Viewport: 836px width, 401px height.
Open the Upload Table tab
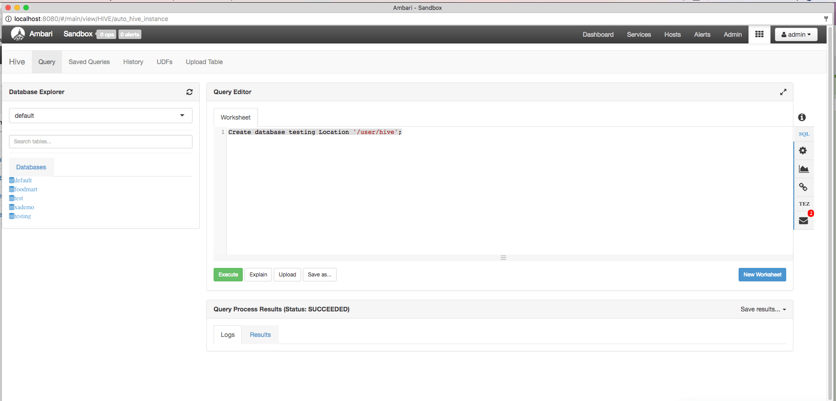[204, 62]
